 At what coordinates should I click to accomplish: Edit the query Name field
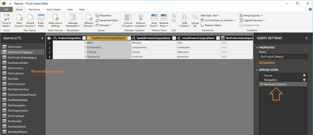pyautogui.click(x=283, y=57)
